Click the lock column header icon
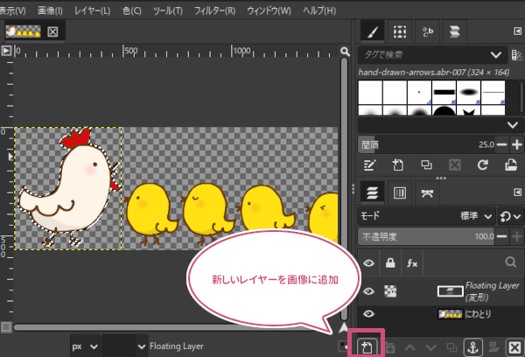 coord(390,262)
